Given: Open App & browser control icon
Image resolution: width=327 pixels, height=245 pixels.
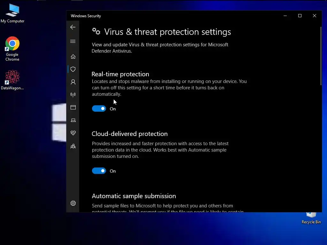Looking at the screenshot, I should click(x=73, y=107).
